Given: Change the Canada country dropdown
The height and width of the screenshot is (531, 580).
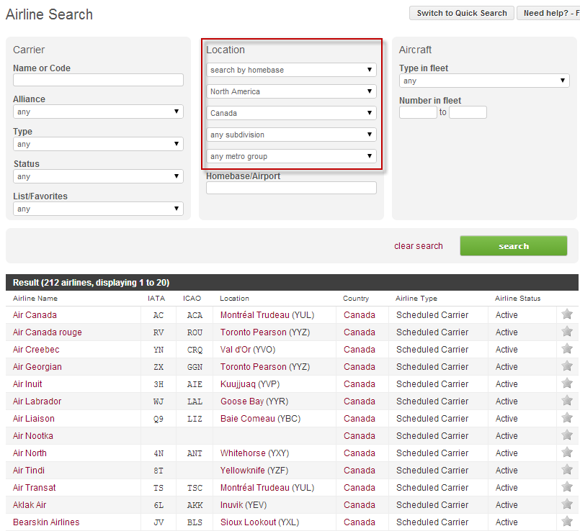Looking at the screenshot, I should pyautogui.click(x=291, y=113).
